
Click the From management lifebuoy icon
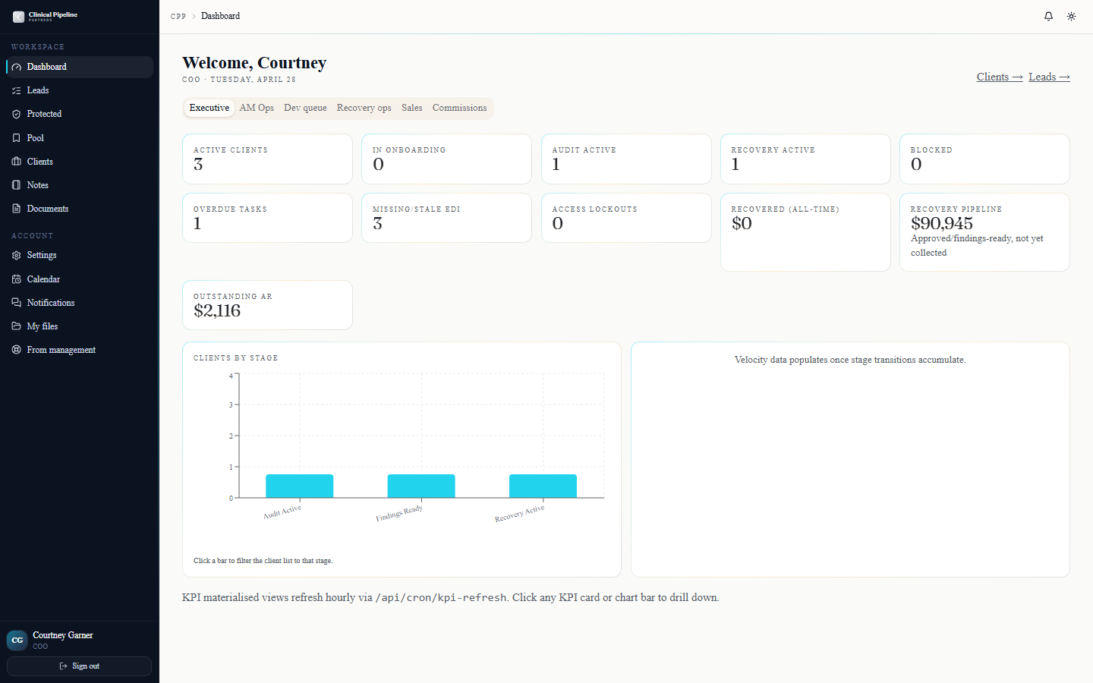pyautogui.click(x=17, y=350)
